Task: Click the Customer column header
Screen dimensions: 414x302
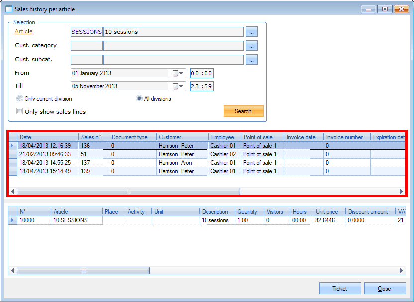Action: point(182,137)
